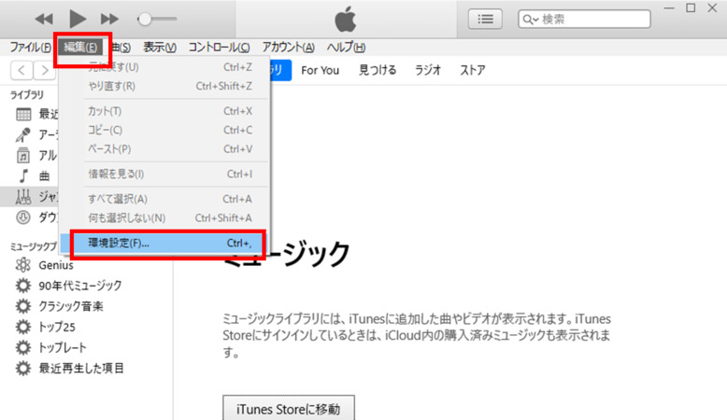
Task: Select the songs music note icon
Action: tap(23, 176)
